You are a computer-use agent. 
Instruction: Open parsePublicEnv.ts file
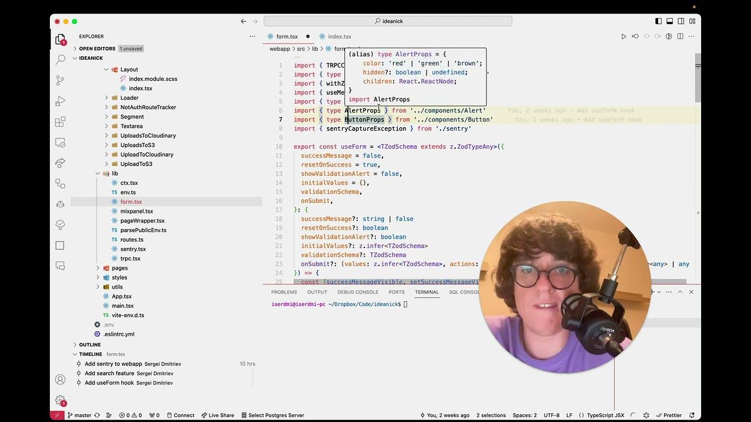pos(167,230)
